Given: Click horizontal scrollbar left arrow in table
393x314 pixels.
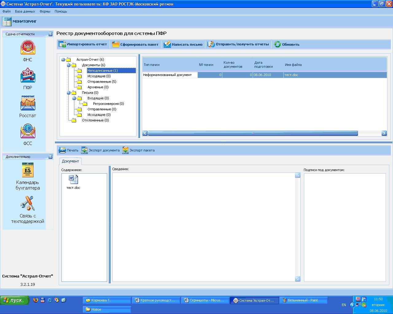Looking at the screenshot, I should [x=145, y=133].
